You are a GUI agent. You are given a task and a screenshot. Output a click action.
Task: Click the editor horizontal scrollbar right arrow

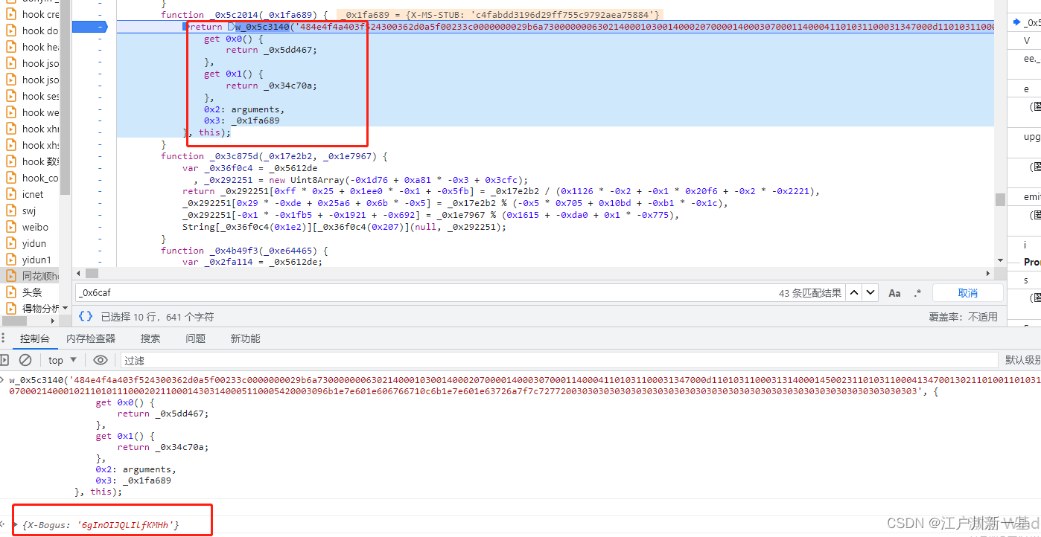pos(987,273)
